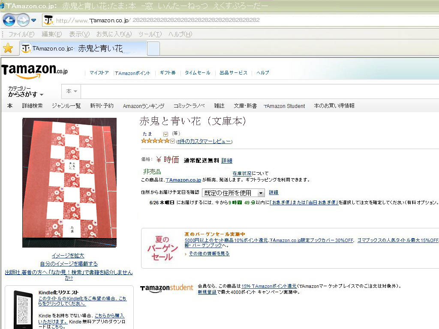
Task: Click the red checkered book cover image
Action: click(x=69, y=182)
